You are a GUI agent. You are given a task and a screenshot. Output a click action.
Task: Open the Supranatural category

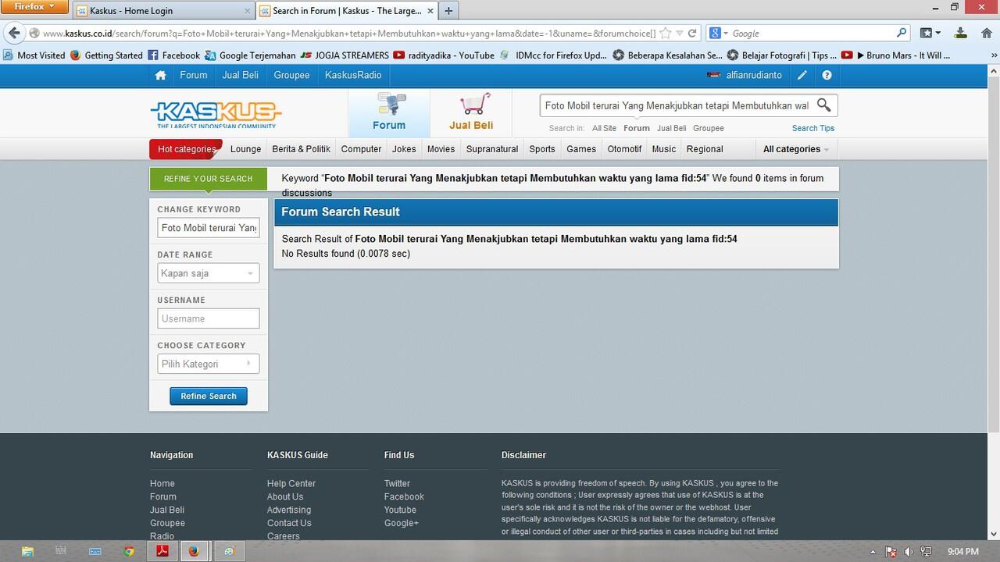(x=492, y=149)
